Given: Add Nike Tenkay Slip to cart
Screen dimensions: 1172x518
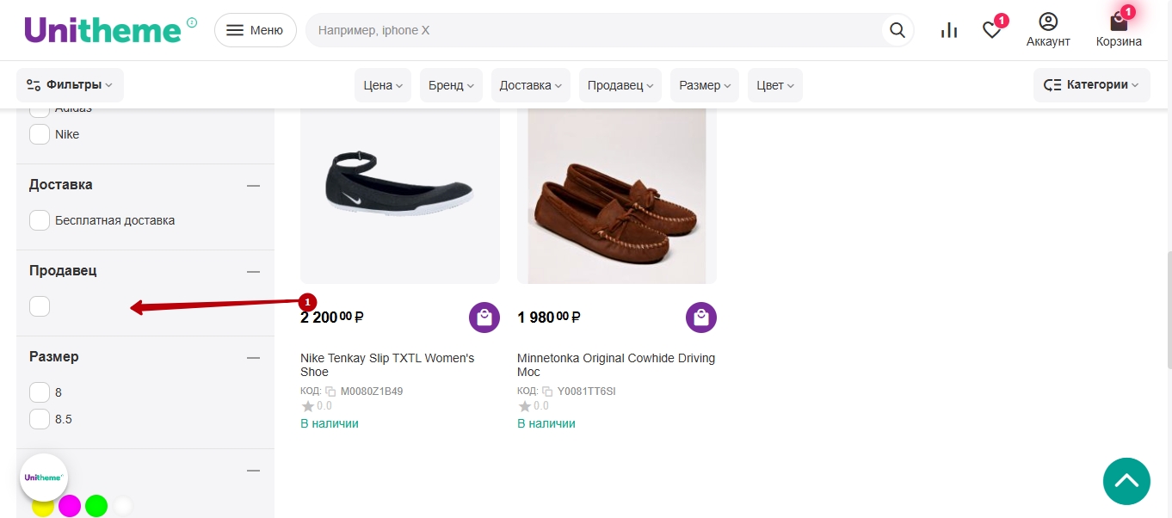Looking at the screenshot, I should [x=484, y=318].
